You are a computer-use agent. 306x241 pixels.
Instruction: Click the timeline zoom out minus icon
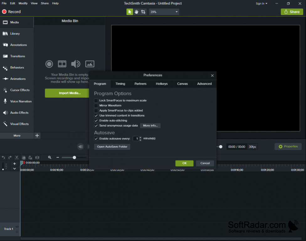pyautogui.click(x=58, y=157)
